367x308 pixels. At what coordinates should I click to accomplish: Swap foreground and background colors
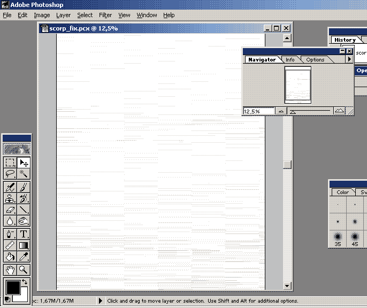click(25, 282)
